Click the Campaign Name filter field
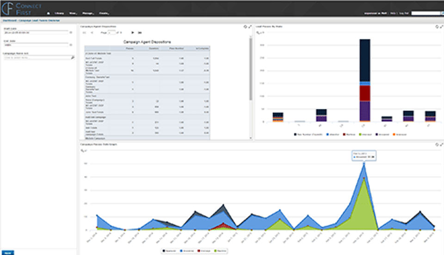 37,58
